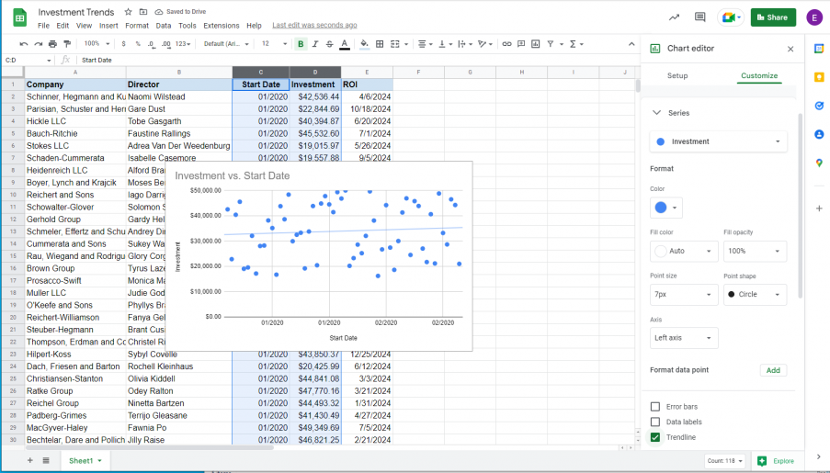The height and width of the screenshot is (473, 830).
Task: Switch to Setup tab in Chart editor
Action: pyautogui.click(x=677, y=75)
